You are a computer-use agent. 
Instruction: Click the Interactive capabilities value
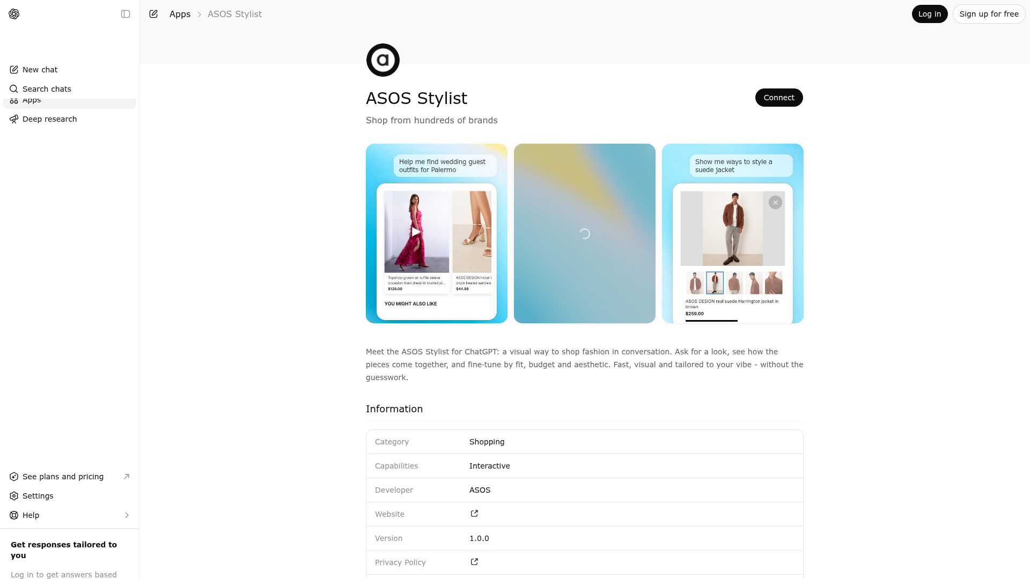point(489,466)
